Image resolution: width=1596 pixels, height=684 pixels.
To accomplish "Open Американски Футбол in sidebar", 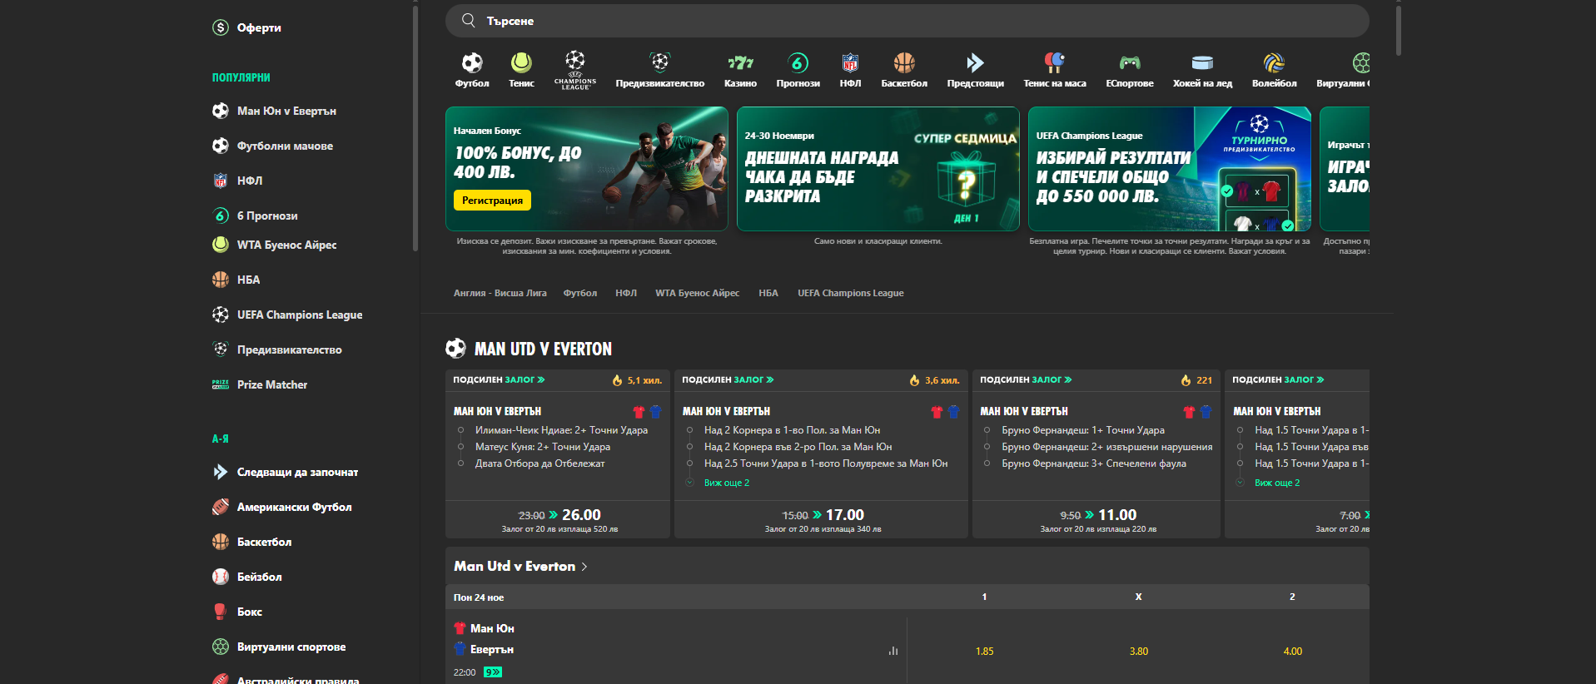I will click(281, 507).
